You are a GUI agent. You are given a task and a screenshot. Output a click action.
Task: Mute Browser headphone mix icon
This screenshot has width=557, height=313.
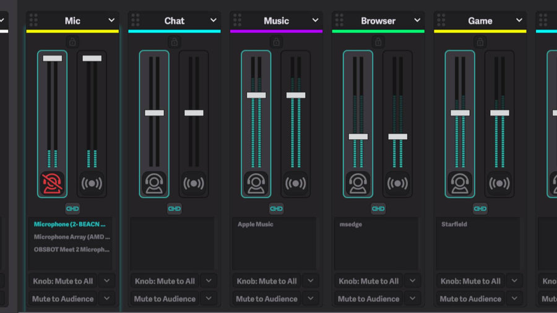pos(358,184)
